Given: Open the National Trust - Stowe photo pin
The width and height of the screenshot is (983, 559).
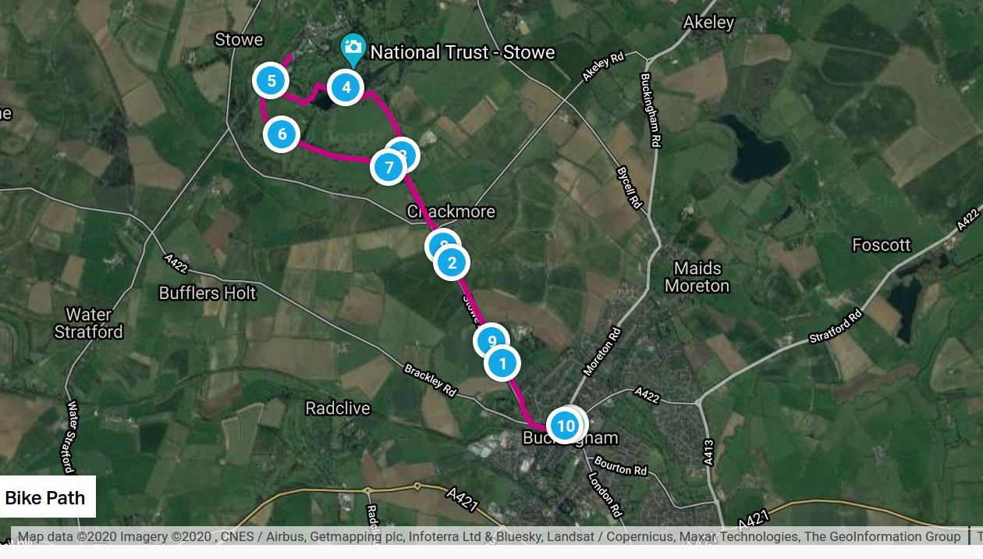Looking at the screenshot, I should click(353, 49).
